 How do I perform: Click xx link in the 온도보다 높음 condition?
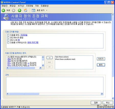(x=29, y=65)
